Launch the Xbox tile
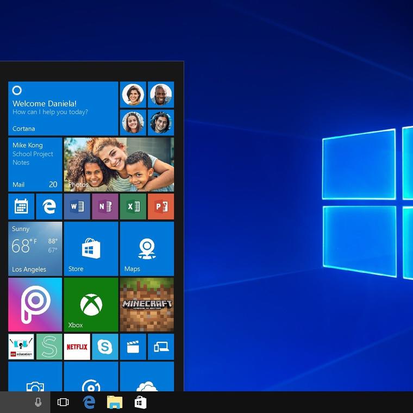413x413 pixels. pyautogui.click(x=91, y=304)
